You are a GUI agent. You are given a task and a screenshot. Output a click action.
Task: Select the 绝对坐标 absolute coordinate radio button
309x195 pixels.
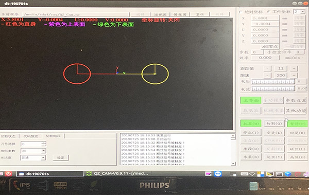(x=241, y=12)
